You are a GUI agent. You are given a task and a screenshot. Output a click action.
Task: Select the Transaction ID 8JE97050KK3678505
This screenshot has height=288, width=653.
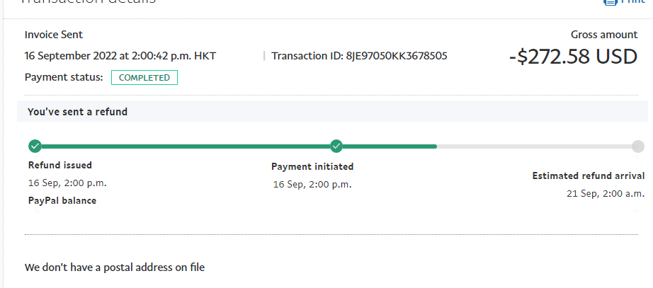[396, 56]
